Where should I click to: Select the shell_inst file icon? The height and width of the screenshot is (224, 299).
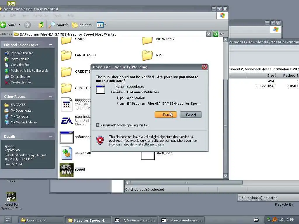pyautogui.click(x=147, y=155)
